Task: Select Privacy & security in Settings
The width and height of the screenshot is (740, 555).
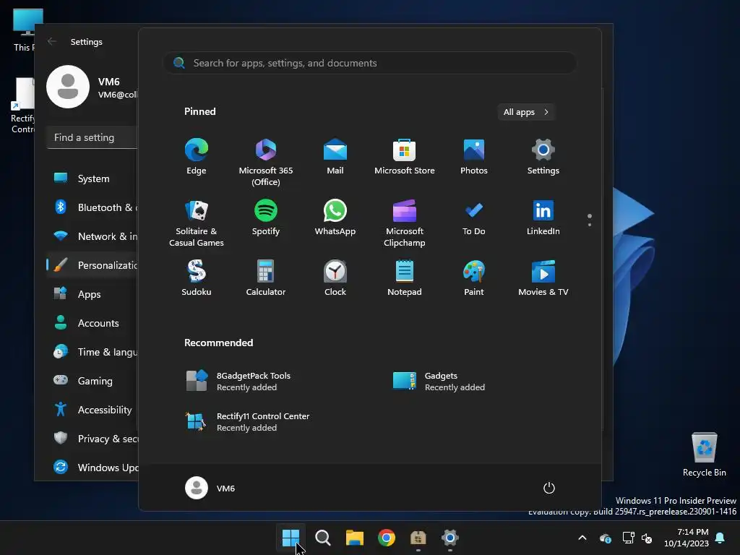Action: 92,439
